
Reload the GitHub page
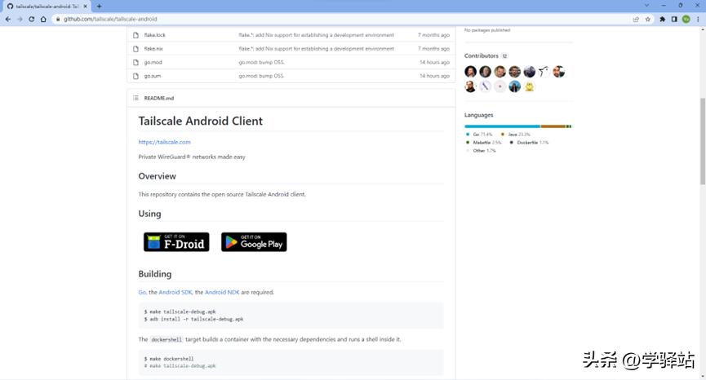coord(31,20)
